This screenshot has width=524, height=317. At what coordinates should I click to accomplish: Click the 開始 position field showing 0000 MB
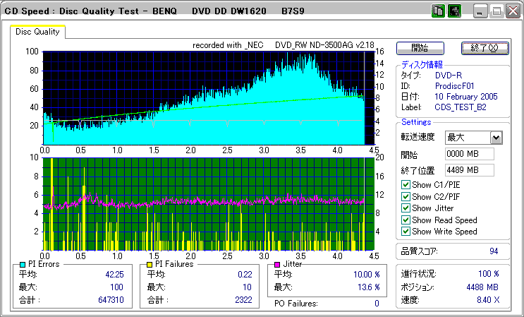tap(469, 154)
